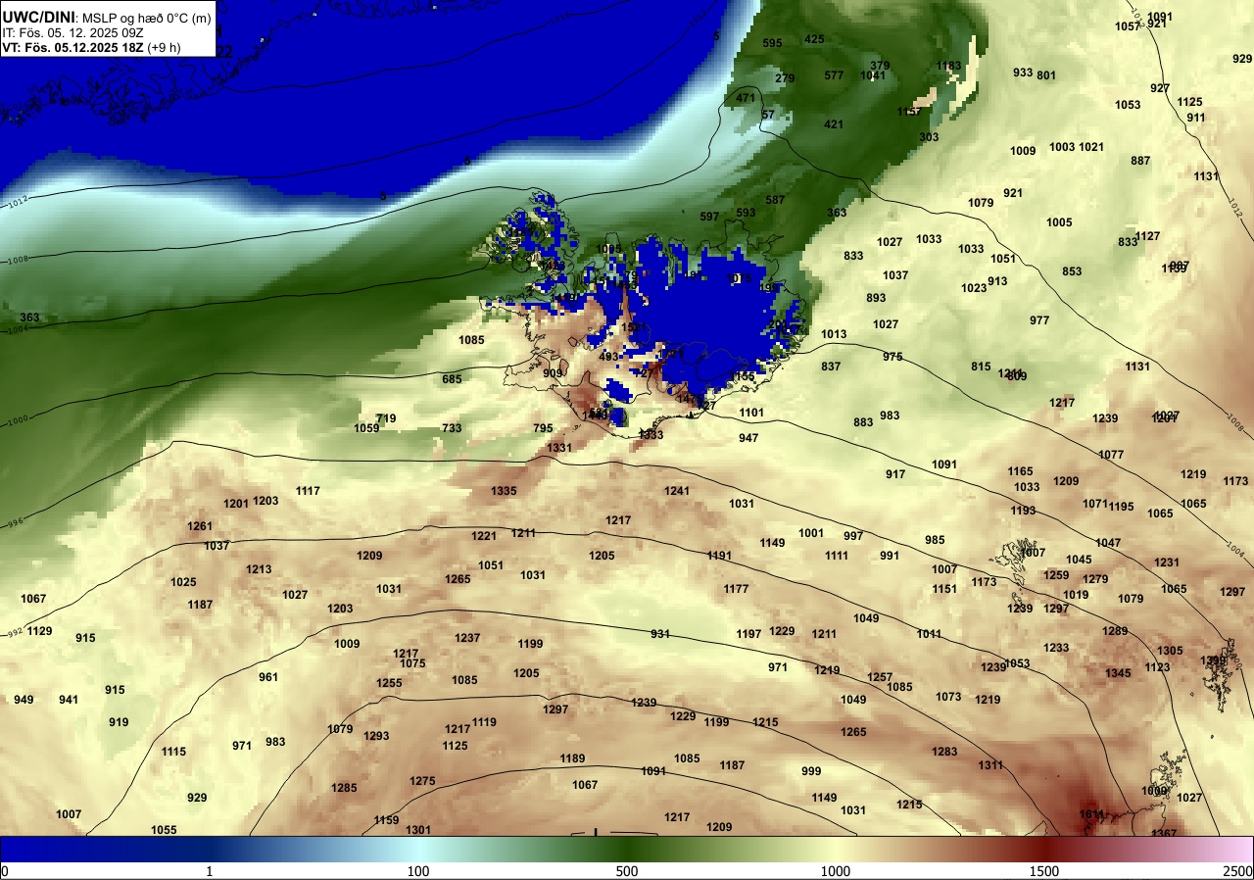Click the 931 height value
The image size is (1254, 880).
(x=660, y=634)
